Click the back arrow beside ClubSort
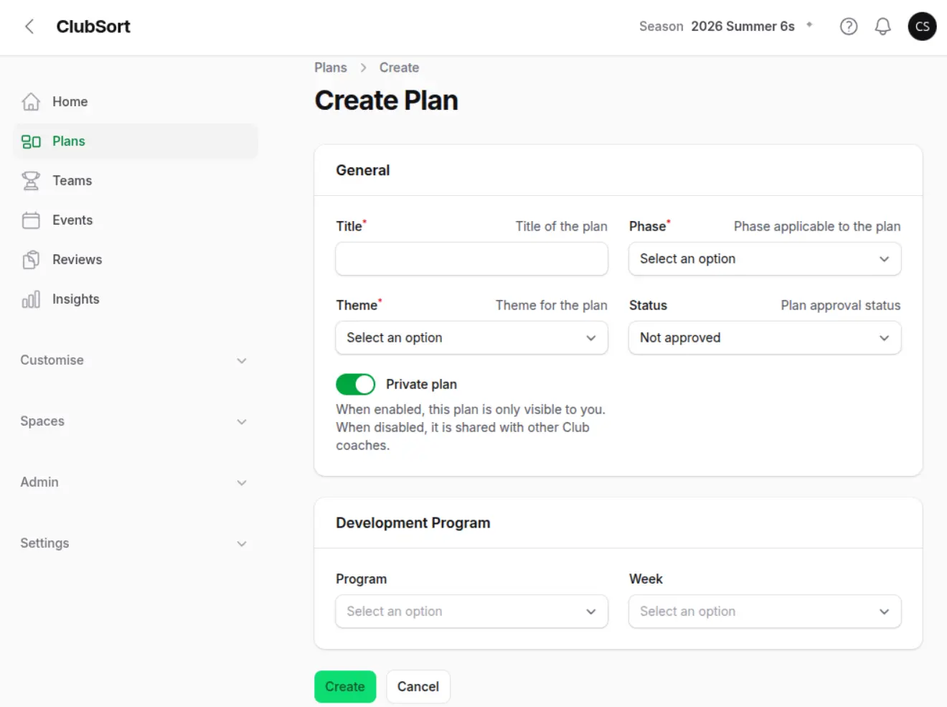Viewport: 947px width, 707px height. coord(29,27)
